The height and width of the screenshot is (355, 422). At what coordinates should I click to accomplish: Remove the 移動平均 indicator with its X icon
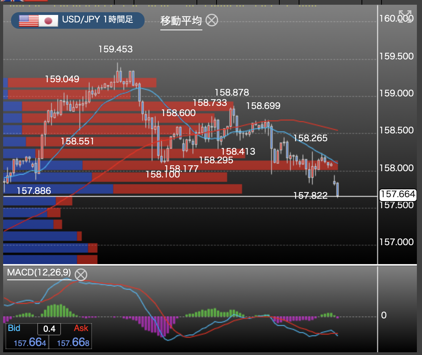[212, 20]
